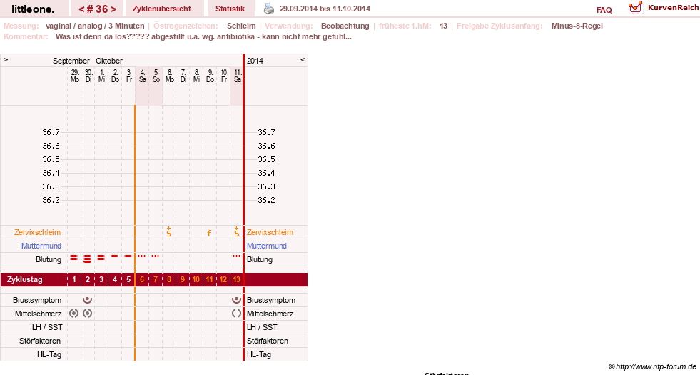Click the left Zervixschleim row label
700x375 pixels.
(38, 232)
